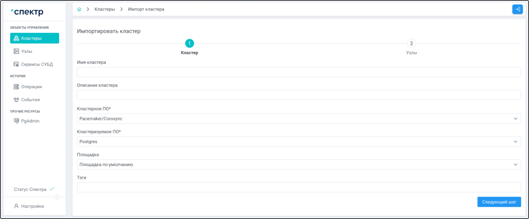Open the Кластеризуемое ПО Postgres dropdown

[x=299, y=142]
